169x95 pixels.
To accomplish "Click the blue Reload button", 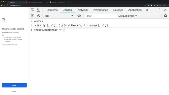I will tap(14, 85).
